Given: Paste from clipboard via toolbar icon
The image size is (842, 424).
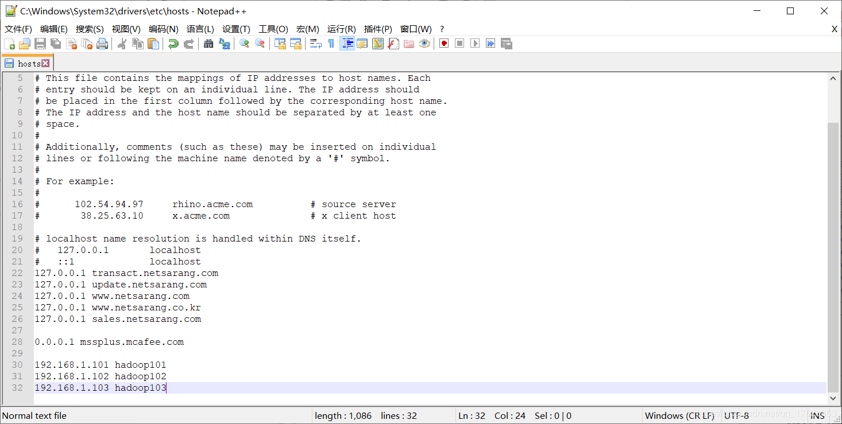Looking at the screenshot, I should pos(153,44).
